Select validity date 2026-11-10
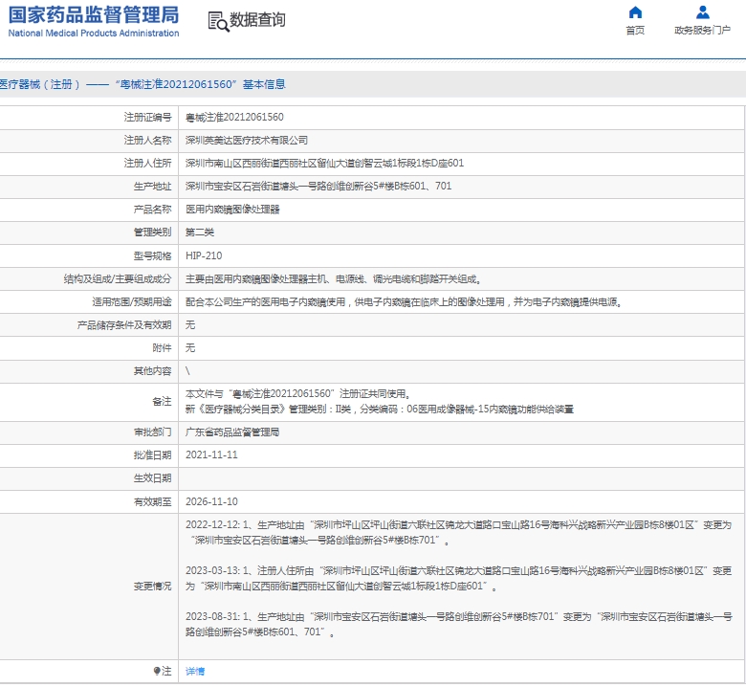746x687 pixels. pyautogui.click(x=211, y=501)
